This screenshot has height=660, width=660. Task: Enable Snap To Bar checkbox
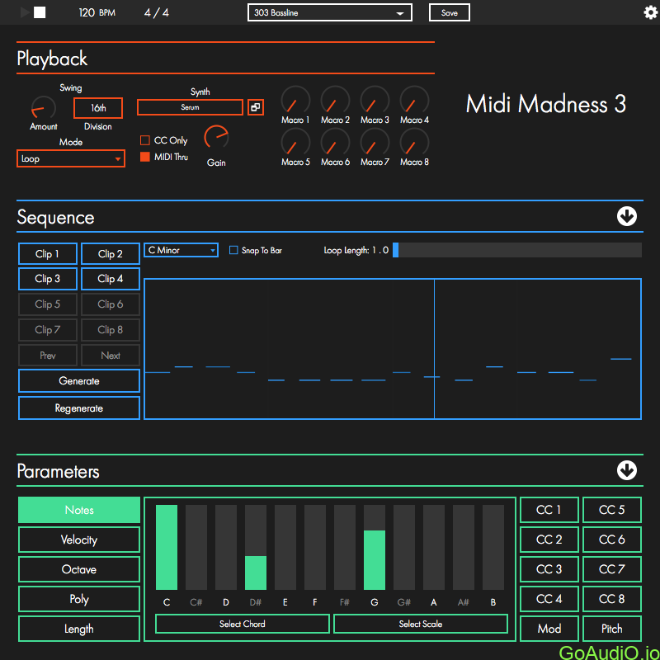coord(233,250)
